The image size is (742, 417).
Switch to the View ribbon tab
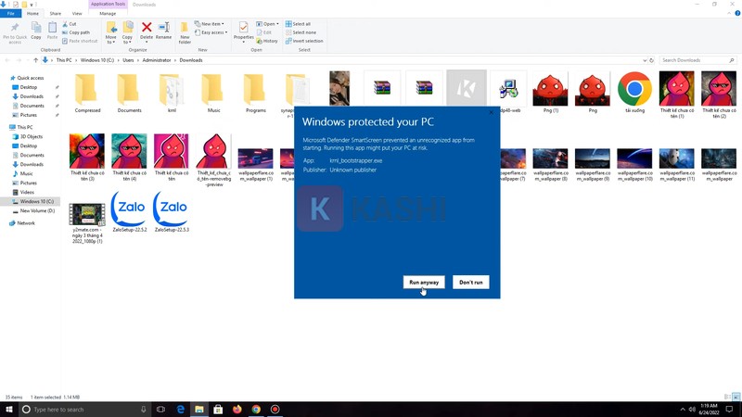pyautogui.click(x=77, y=14)
